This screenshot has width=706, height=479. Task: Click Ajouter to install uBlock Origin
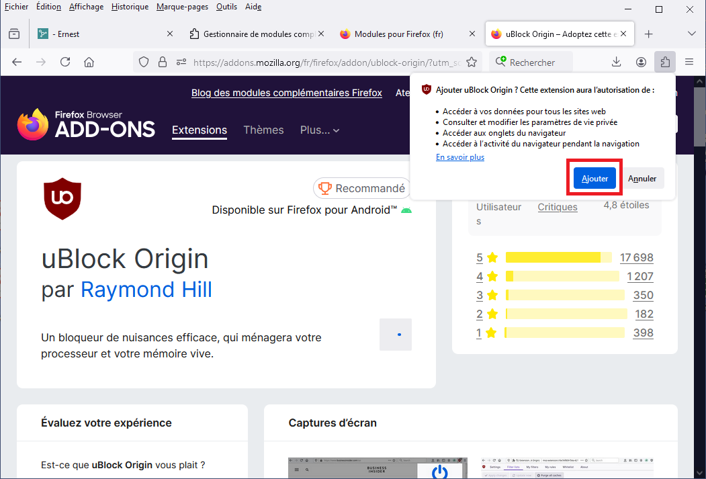coord(594,179)
